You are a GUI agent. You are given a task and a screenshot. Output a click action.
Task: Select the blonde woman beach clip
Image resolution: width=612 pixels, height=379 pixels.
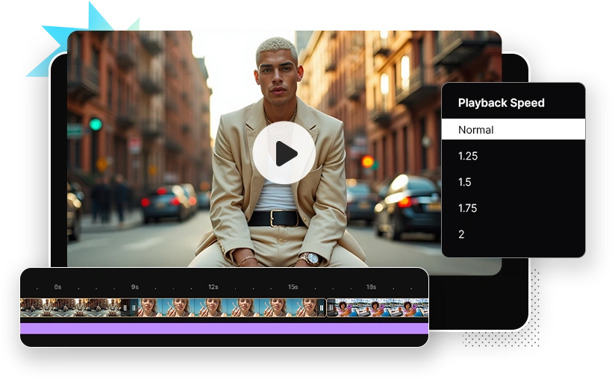228,307
